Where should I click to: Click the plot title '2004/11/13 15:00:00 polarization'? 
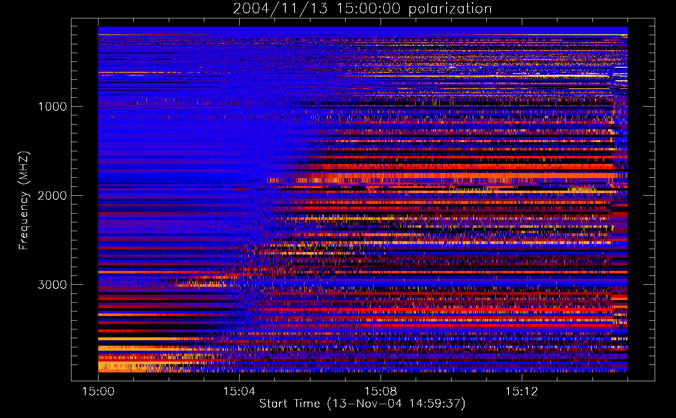tap(362, 9)
